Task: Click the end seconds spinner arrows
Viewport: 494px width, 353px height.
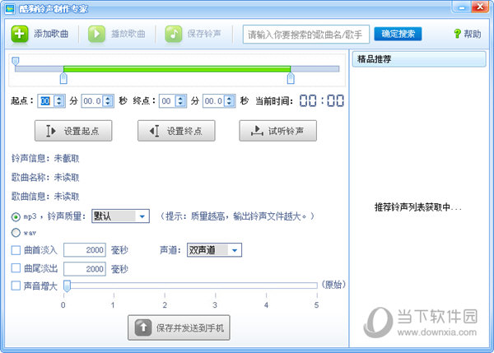Action: point(230,101)
